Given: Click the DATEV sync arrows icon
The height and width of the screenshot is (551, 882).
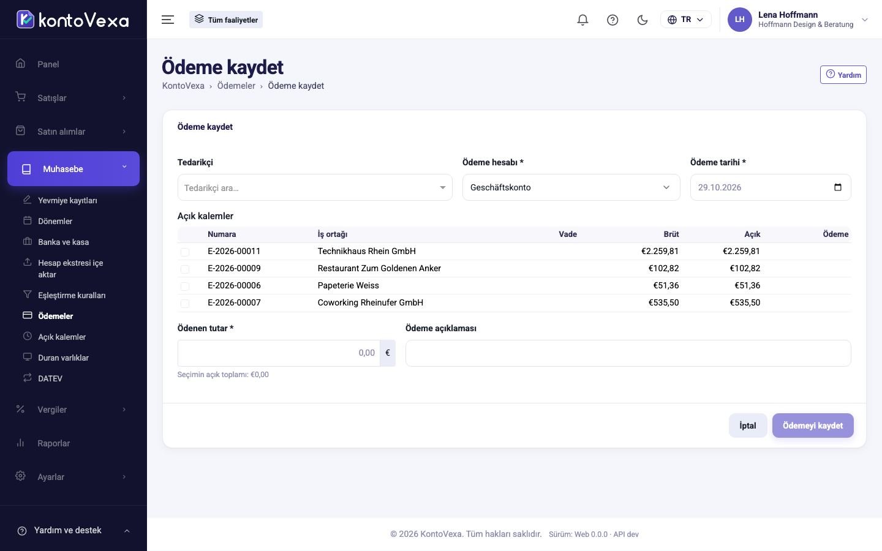Looking at the screenshot, I should click(x=27, y=378).
